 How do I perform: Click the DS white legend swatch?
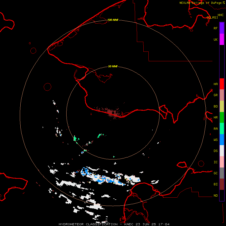pyautogui.click(x=222, y=151)
